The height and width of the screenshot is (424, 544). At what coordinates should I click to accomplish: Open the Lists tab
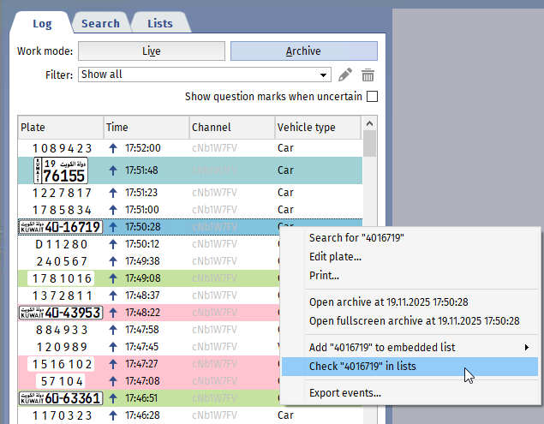[159, 23]
